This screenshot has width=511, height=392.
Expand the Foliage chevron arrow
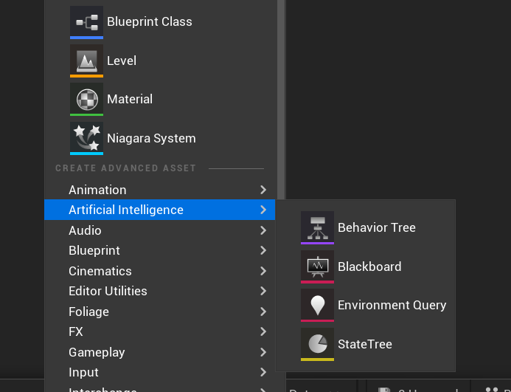pyautogui.click(x=263, y=312)
